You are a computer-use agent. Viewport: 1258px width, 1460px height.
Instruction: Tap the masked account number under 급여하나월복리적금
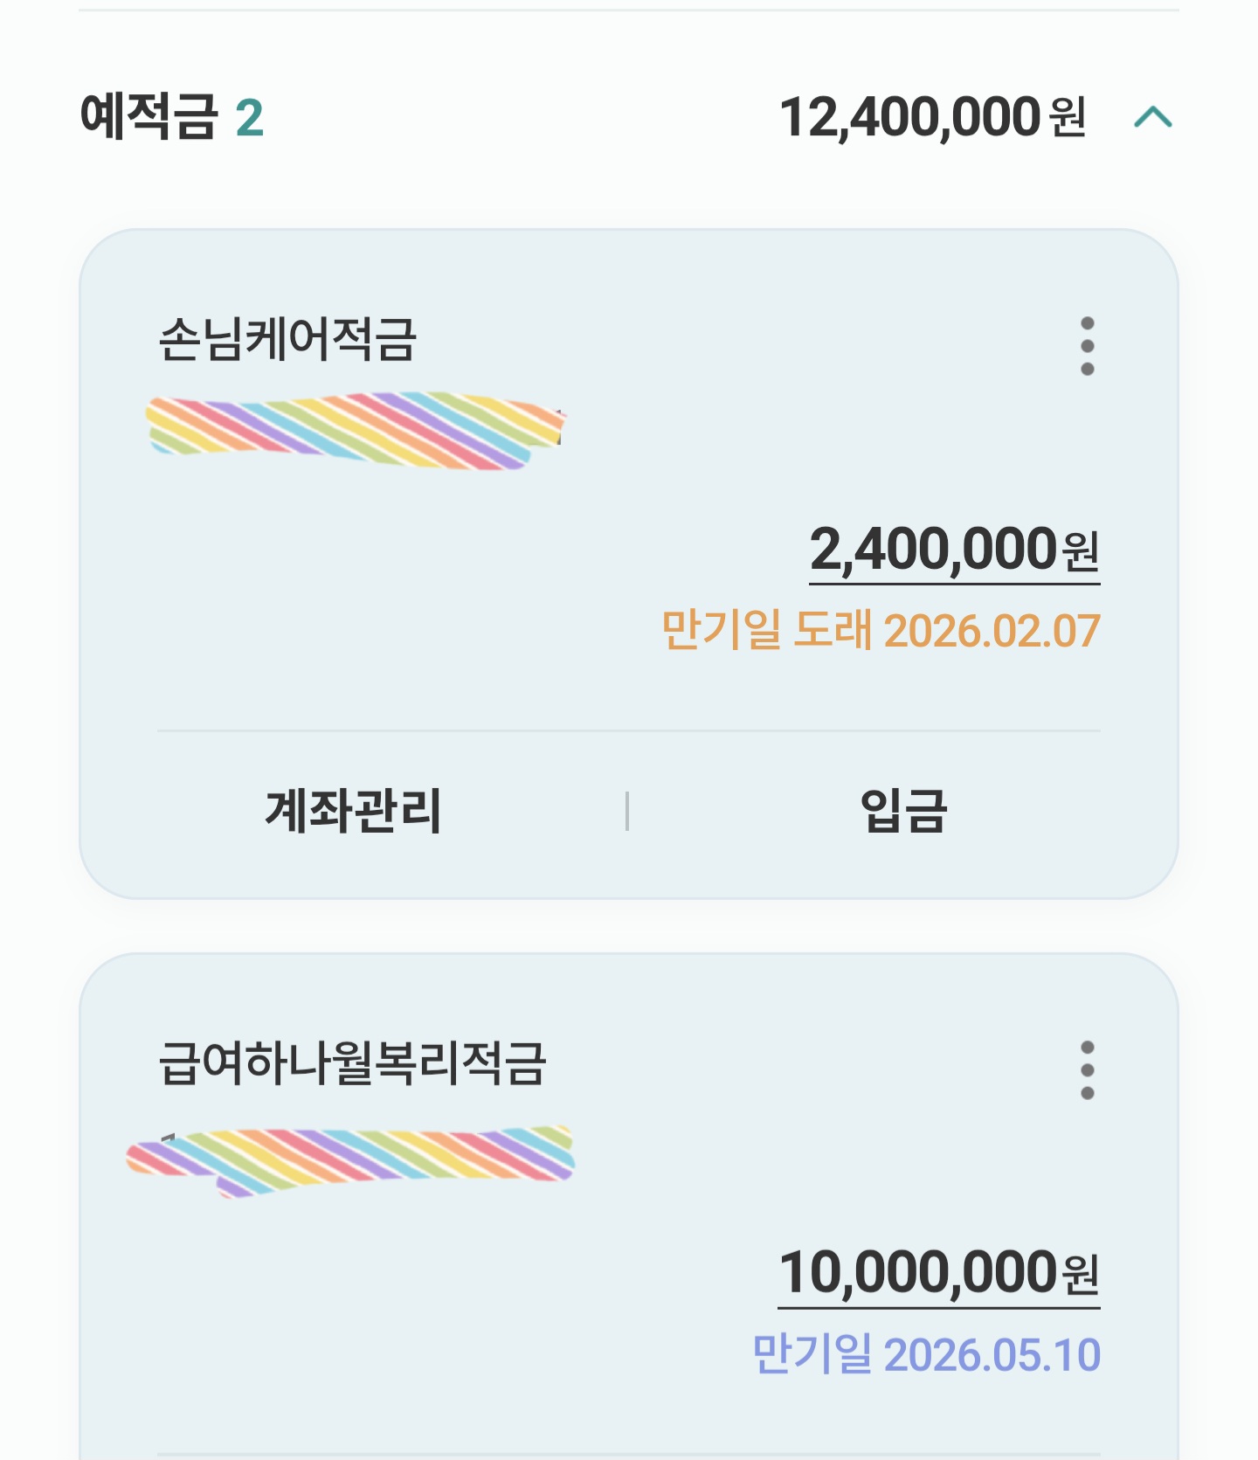click(349, 1159)
